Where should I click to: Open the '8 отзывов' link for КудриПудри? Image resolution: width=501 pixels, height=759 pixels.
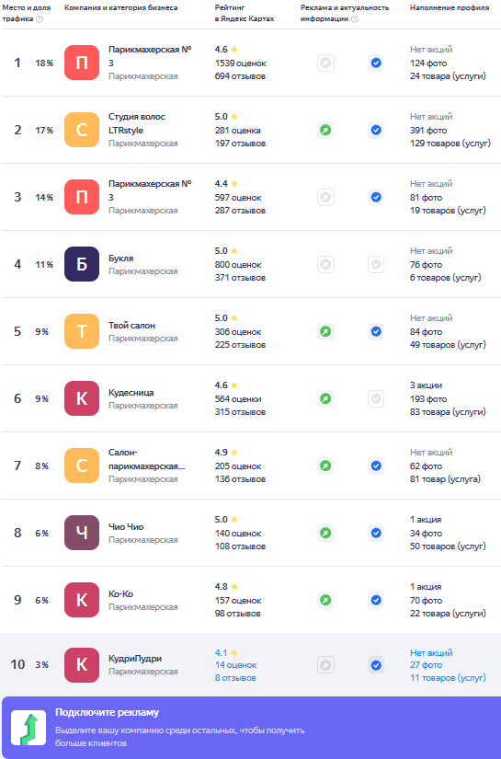tap(235, 678)
